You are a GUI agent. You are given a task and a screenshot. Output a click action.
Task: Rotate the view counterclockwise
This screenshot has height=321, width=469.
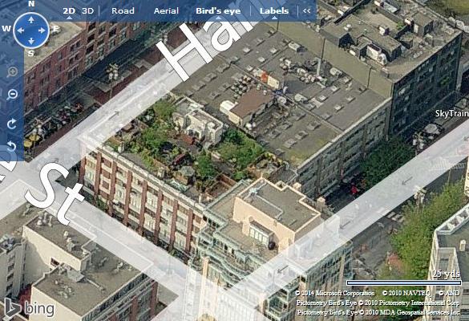(x=12, y=146)
